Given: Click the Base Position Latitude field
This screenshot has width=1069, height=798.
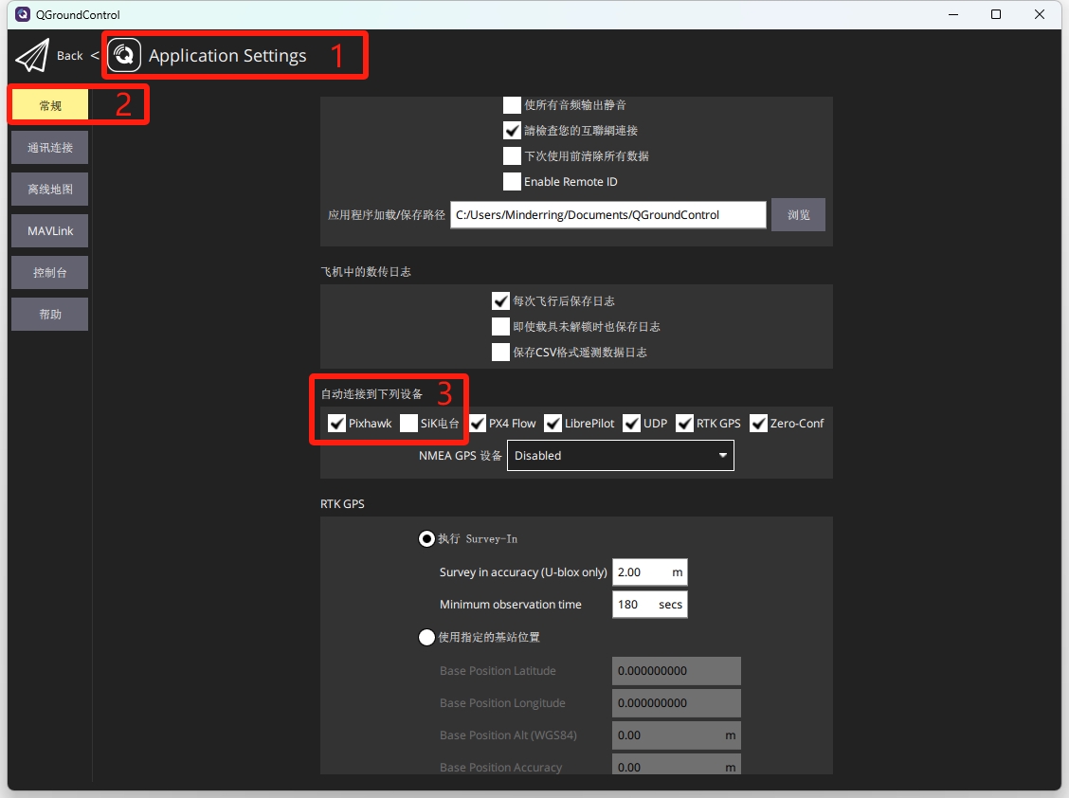Looking at the screenshot, I should click(677, 671).
